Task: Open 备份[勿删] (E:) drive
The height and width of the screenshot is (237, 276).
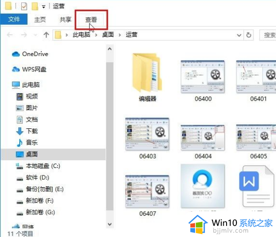Action: pos(45,189)
